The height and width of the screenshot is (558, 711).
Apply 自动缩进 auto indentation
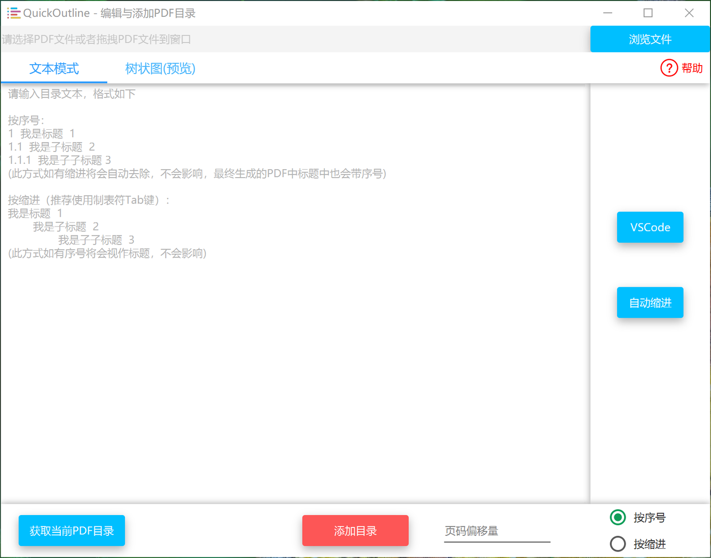(650, 302)
